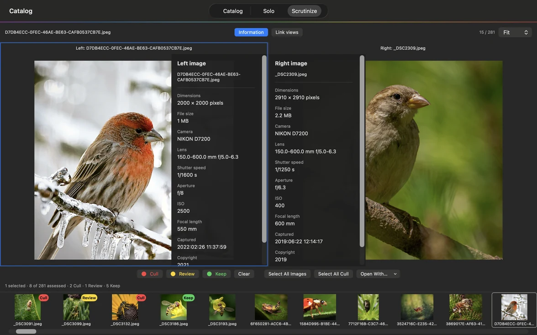The height and width of the screenshot is (335, 537).
Task: Select the 1584D995-B1BE ladybug thumbnail
Action: point(320,307)
